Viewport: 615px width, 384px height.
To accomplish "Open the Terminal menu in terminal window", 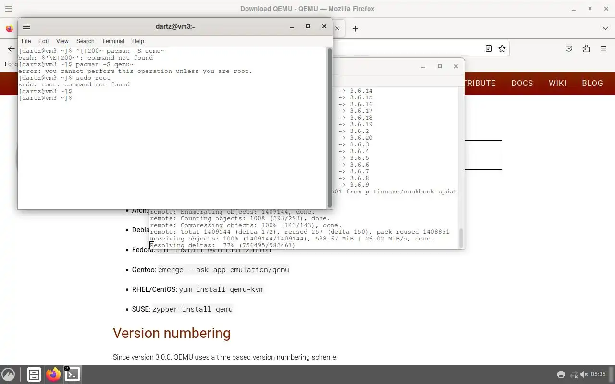I will click(113, 41).
